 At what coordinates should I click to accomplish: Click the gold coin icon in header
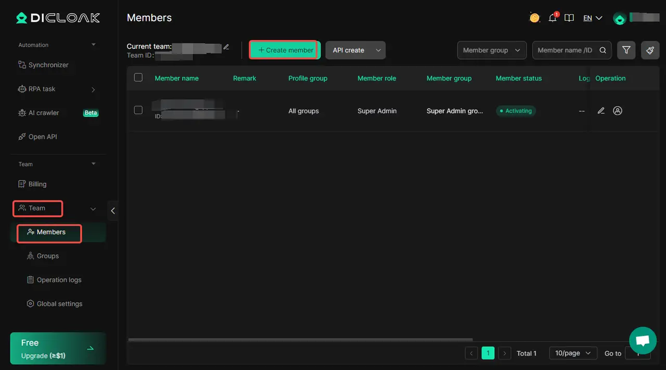point(534,18)
